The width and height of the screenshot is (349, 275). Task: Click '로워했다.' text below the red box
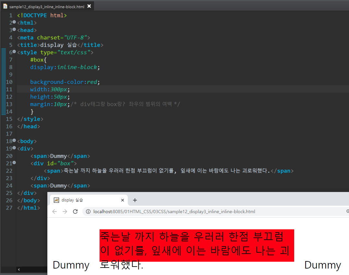tap(122, 265)
